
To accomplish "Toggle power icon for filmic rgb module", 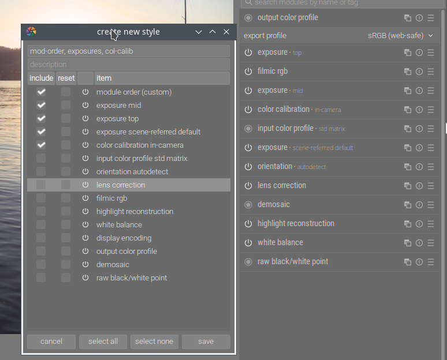I will click(248, 72).
